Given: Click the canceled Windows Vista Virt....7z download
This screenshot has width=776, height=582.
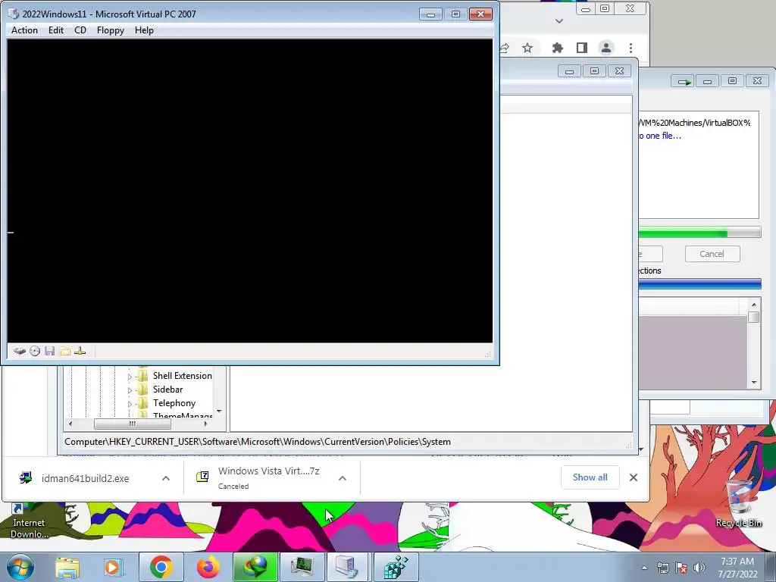Looking at the screenshot, I should coord(269,478).
